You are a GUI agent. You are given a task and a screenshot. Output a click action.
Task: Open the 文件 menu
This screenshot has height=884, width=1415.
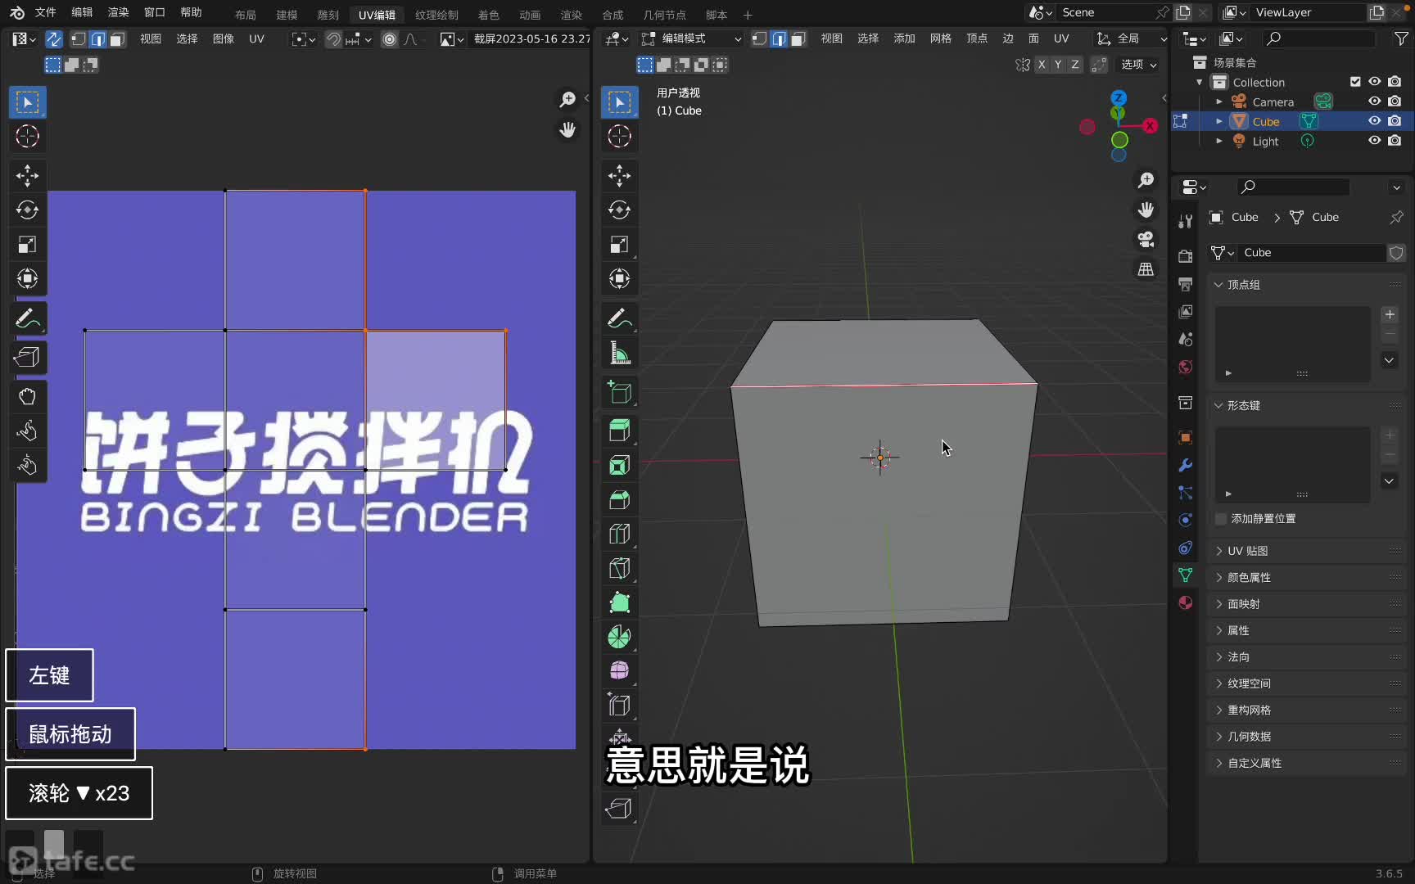[46, 12]
